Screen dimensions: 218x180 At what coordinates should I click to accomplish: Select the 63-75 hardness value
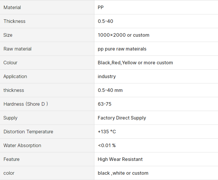click(x=104, y=104)
